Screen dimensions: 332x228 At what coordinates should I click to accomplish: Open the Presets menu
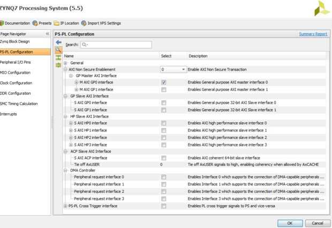42,23
